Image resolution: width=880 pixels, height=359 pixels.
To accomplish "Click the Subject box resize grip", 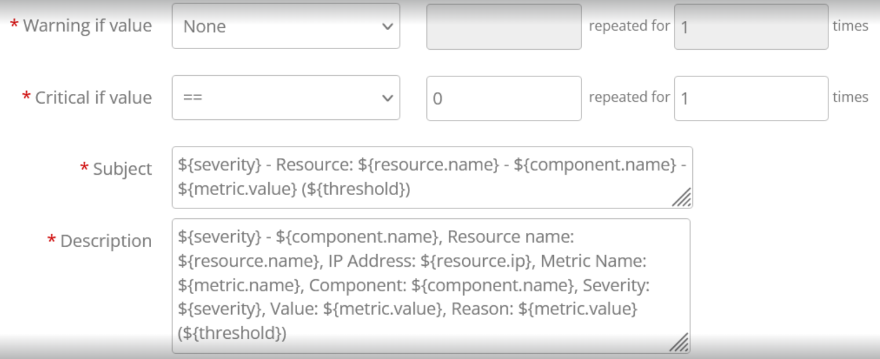I will click(681, 197).
